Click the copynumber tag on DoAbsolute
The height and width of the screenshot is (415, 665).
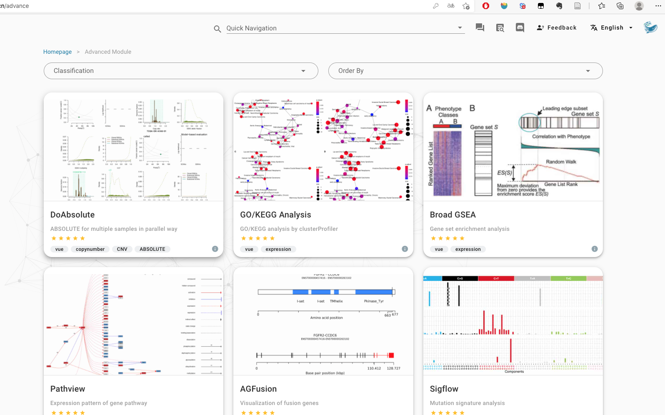pos(90,249)
